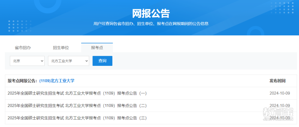Open 报考点公告（三） announcement link
This screenshot has width=299, height=127.
[x=77, y=118]
